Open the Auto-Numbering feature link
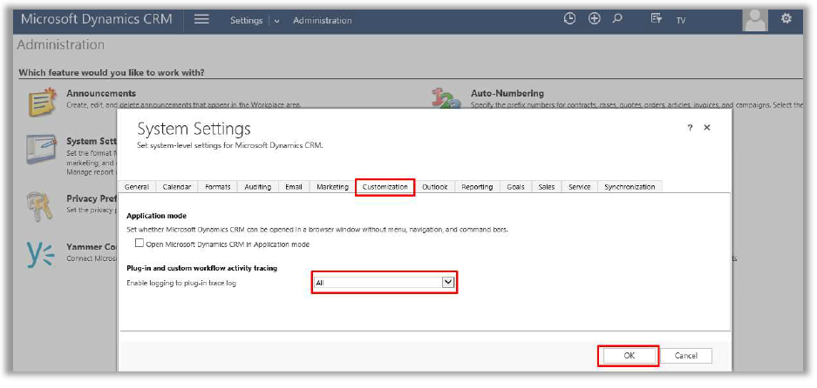Screen dimensions: 817x388 click(x=507, y=93)
